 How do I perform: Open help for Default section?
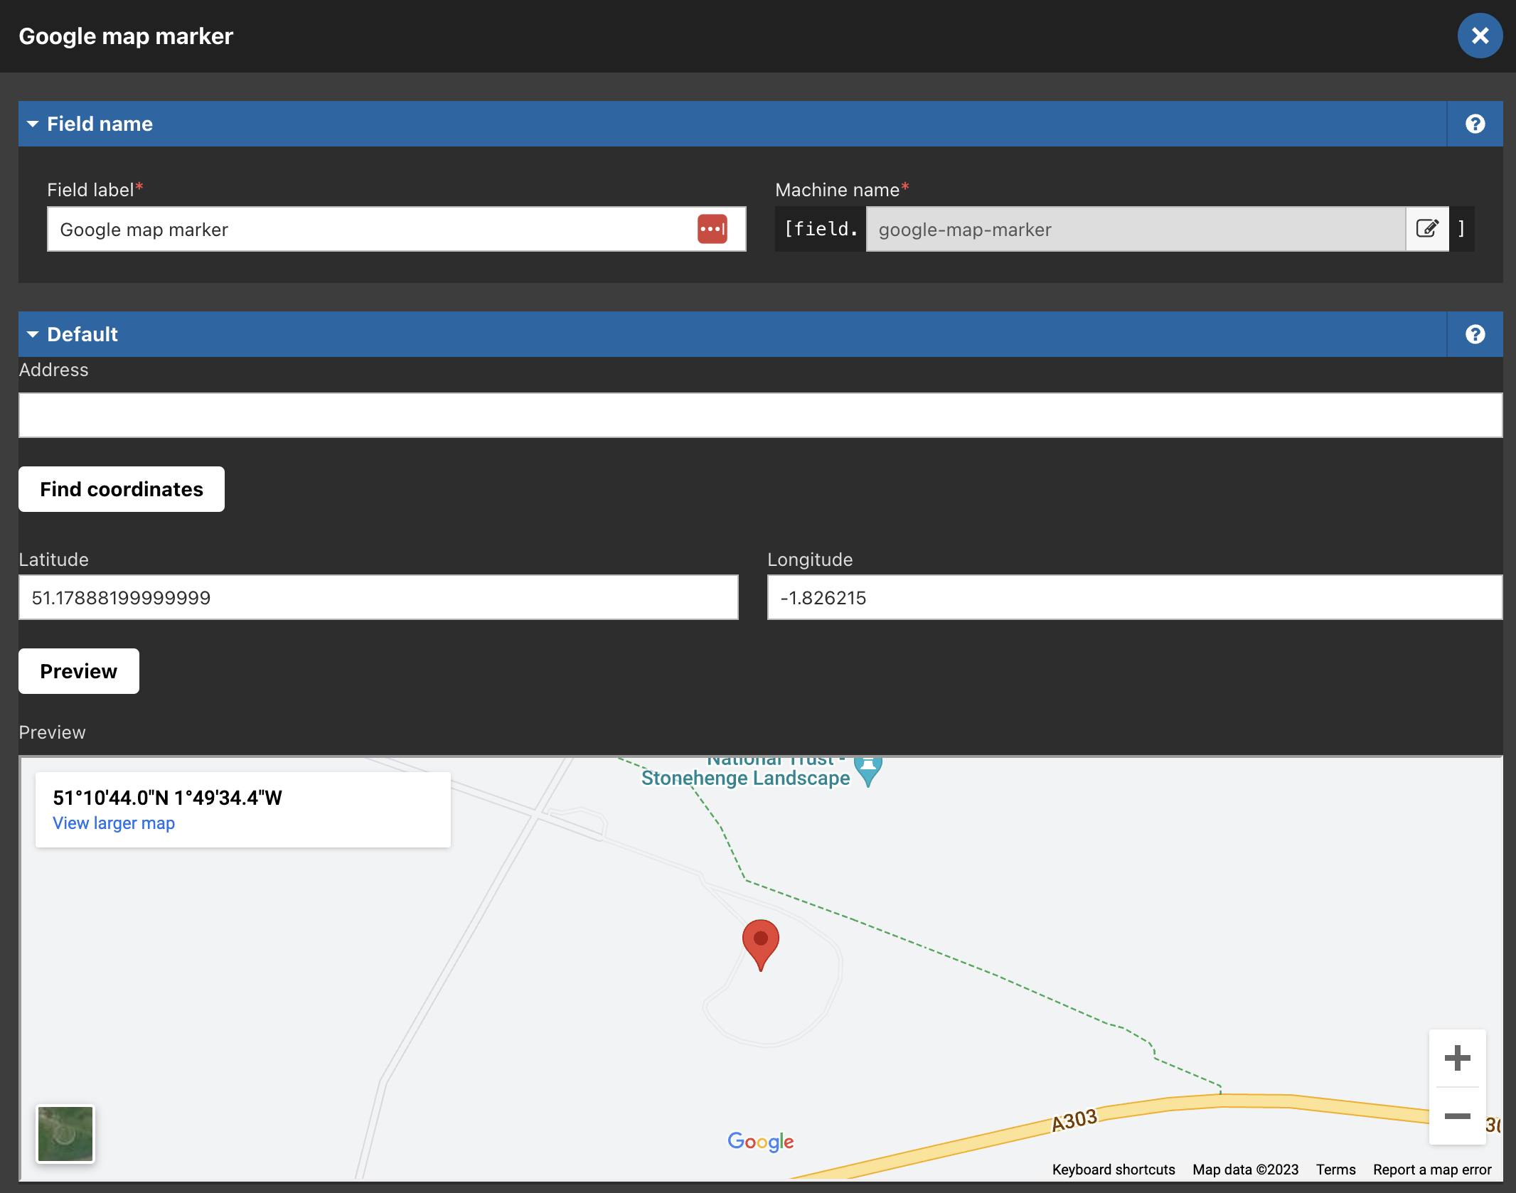tap(1475, 334)
